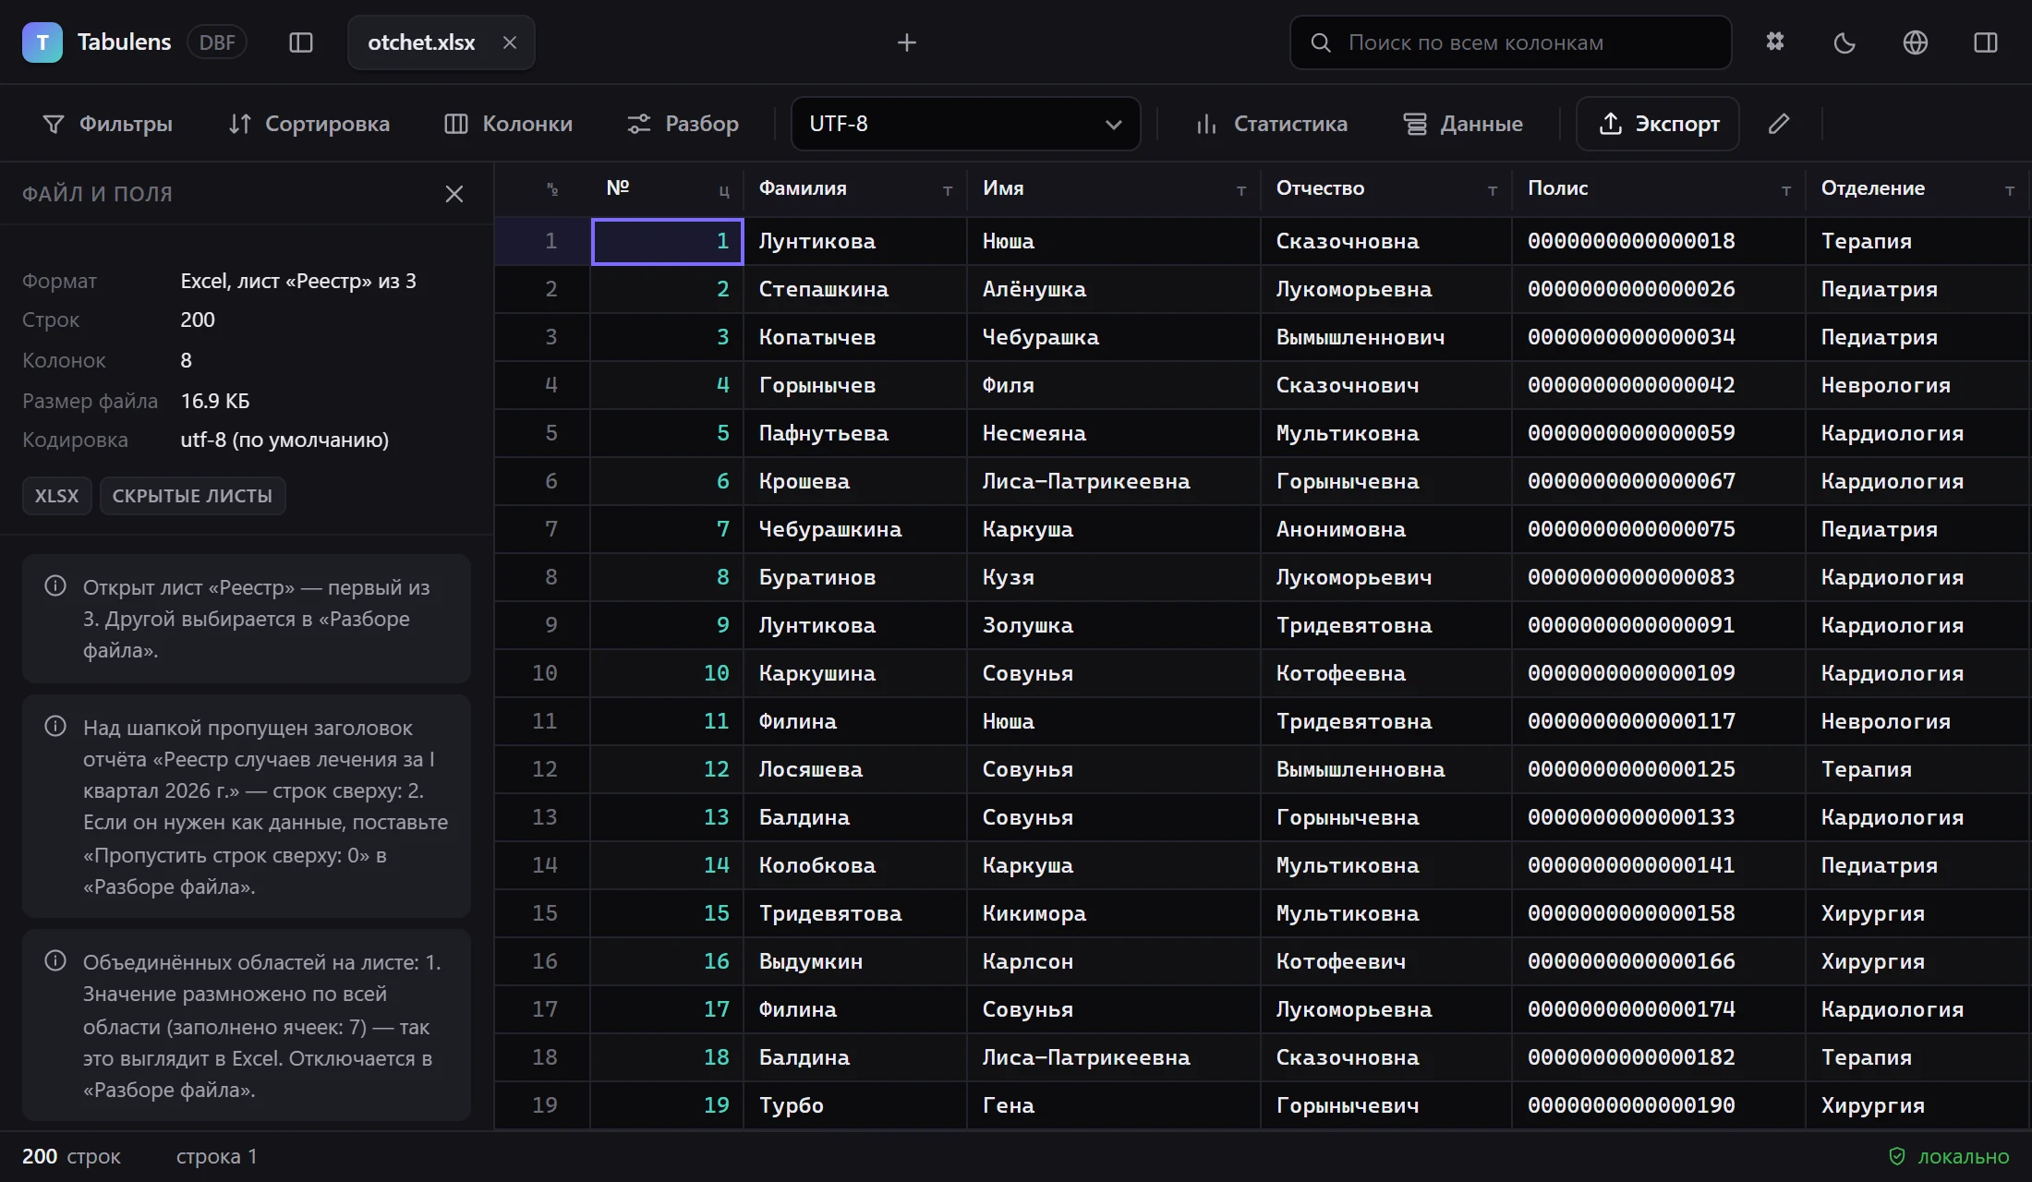Toggle the left sidebar panel icon
Viewport: 2032px width, 1182px height.
[301, 42]
